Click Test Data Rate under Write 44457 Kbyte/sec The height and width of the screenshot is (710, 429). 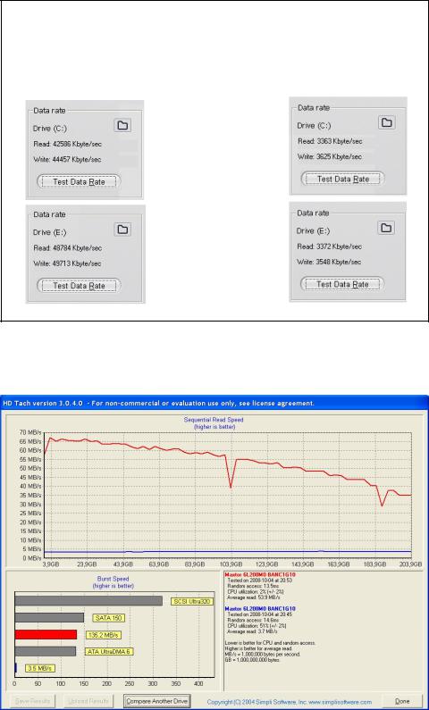point(79,182)
